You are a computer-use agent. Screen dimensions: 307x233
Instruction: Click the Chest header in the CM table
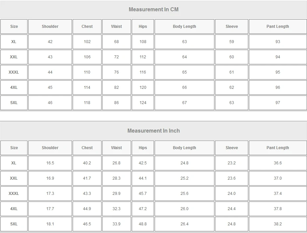point(87,27)
